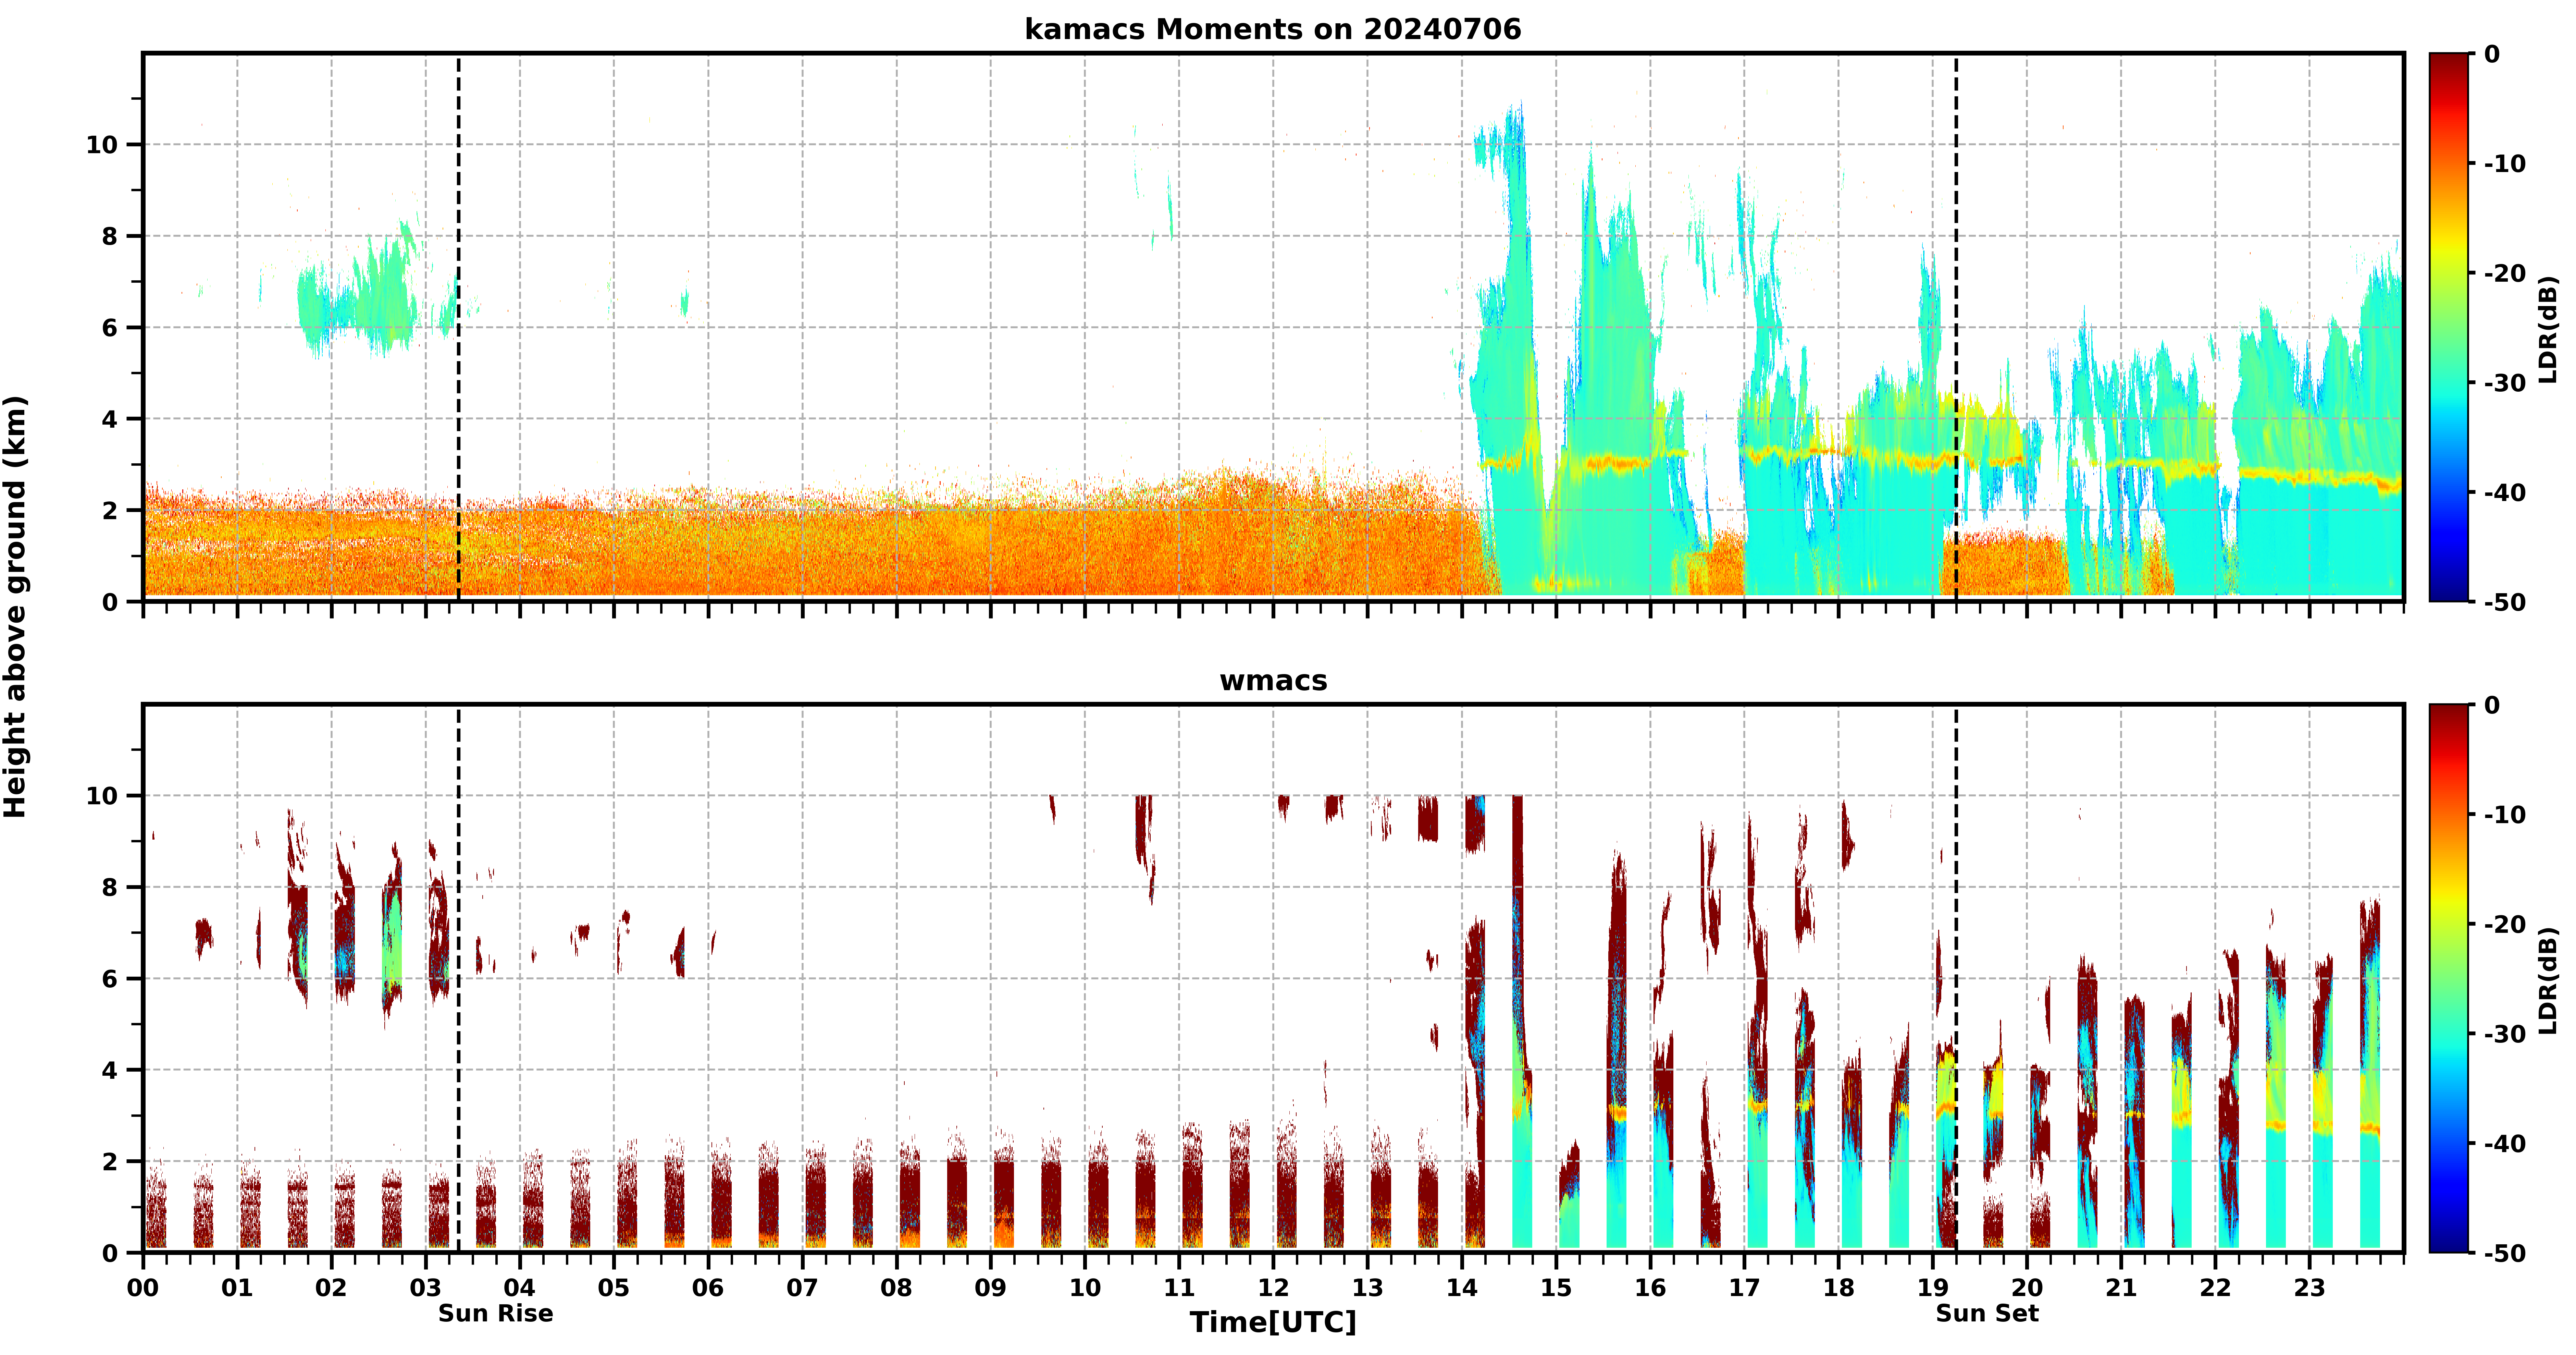This screenshot has width=2576, height=1355.
Task: Click '-10' tick on kamacs colorbar
Action: 2505,163
